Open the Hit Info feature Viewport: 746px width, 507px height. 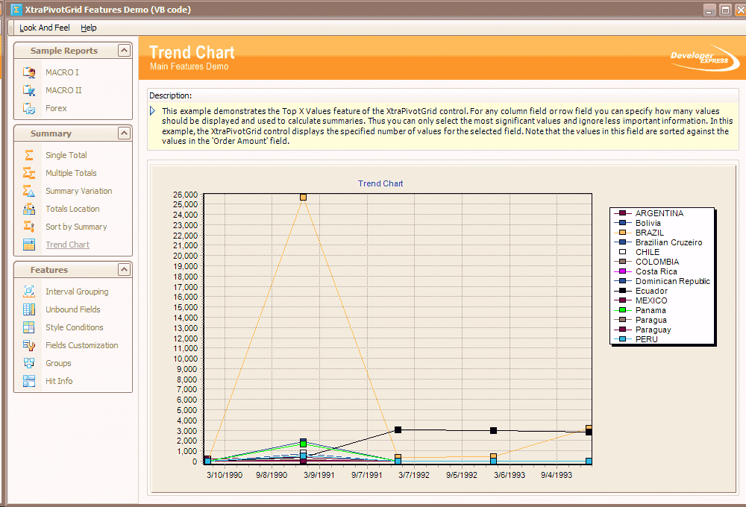click(59, 381)
